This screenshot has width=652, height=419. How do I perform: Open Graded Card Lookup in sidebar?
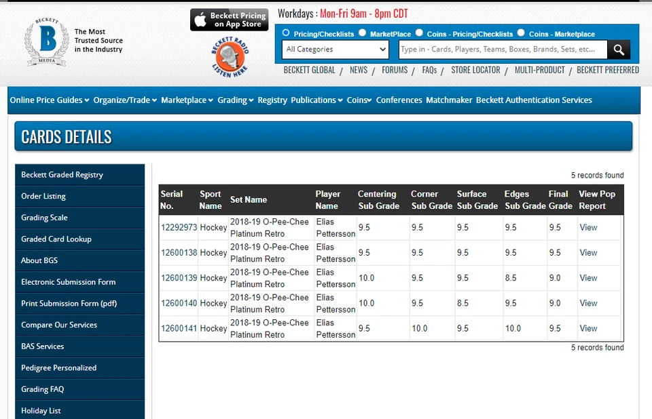click(x=80, y=239)
